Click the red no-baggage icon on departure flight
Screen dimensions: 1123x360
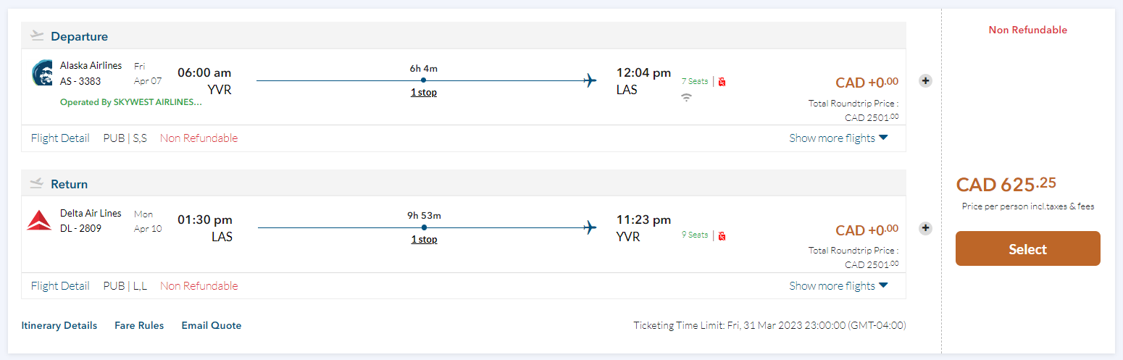pos(722,82)
